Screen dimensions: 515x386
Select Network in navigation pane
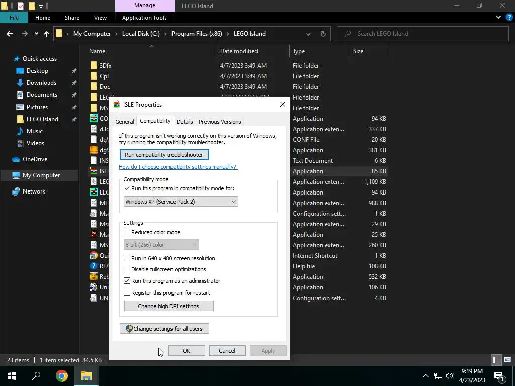(x=34, y=191)
